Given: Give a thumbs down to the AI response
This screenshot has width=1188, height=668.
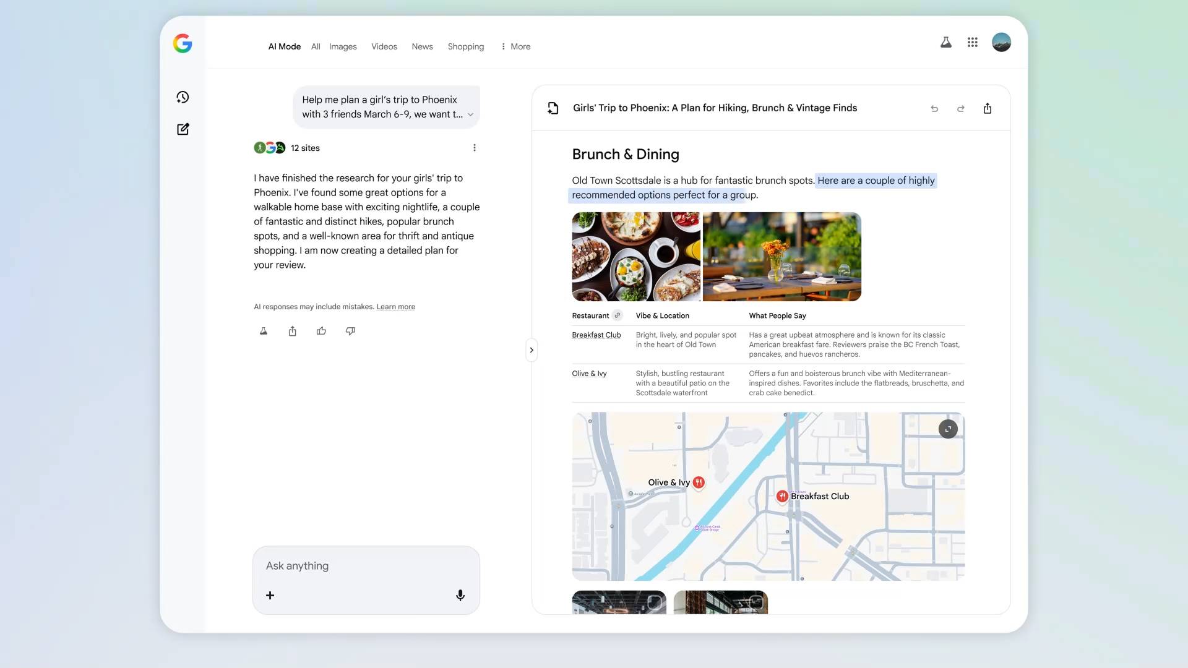Looking at the screenshot, I should [x=350, y=331].
